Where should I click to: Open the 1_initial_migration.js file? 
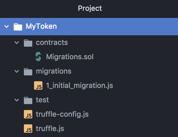click(x=79, y=86)
